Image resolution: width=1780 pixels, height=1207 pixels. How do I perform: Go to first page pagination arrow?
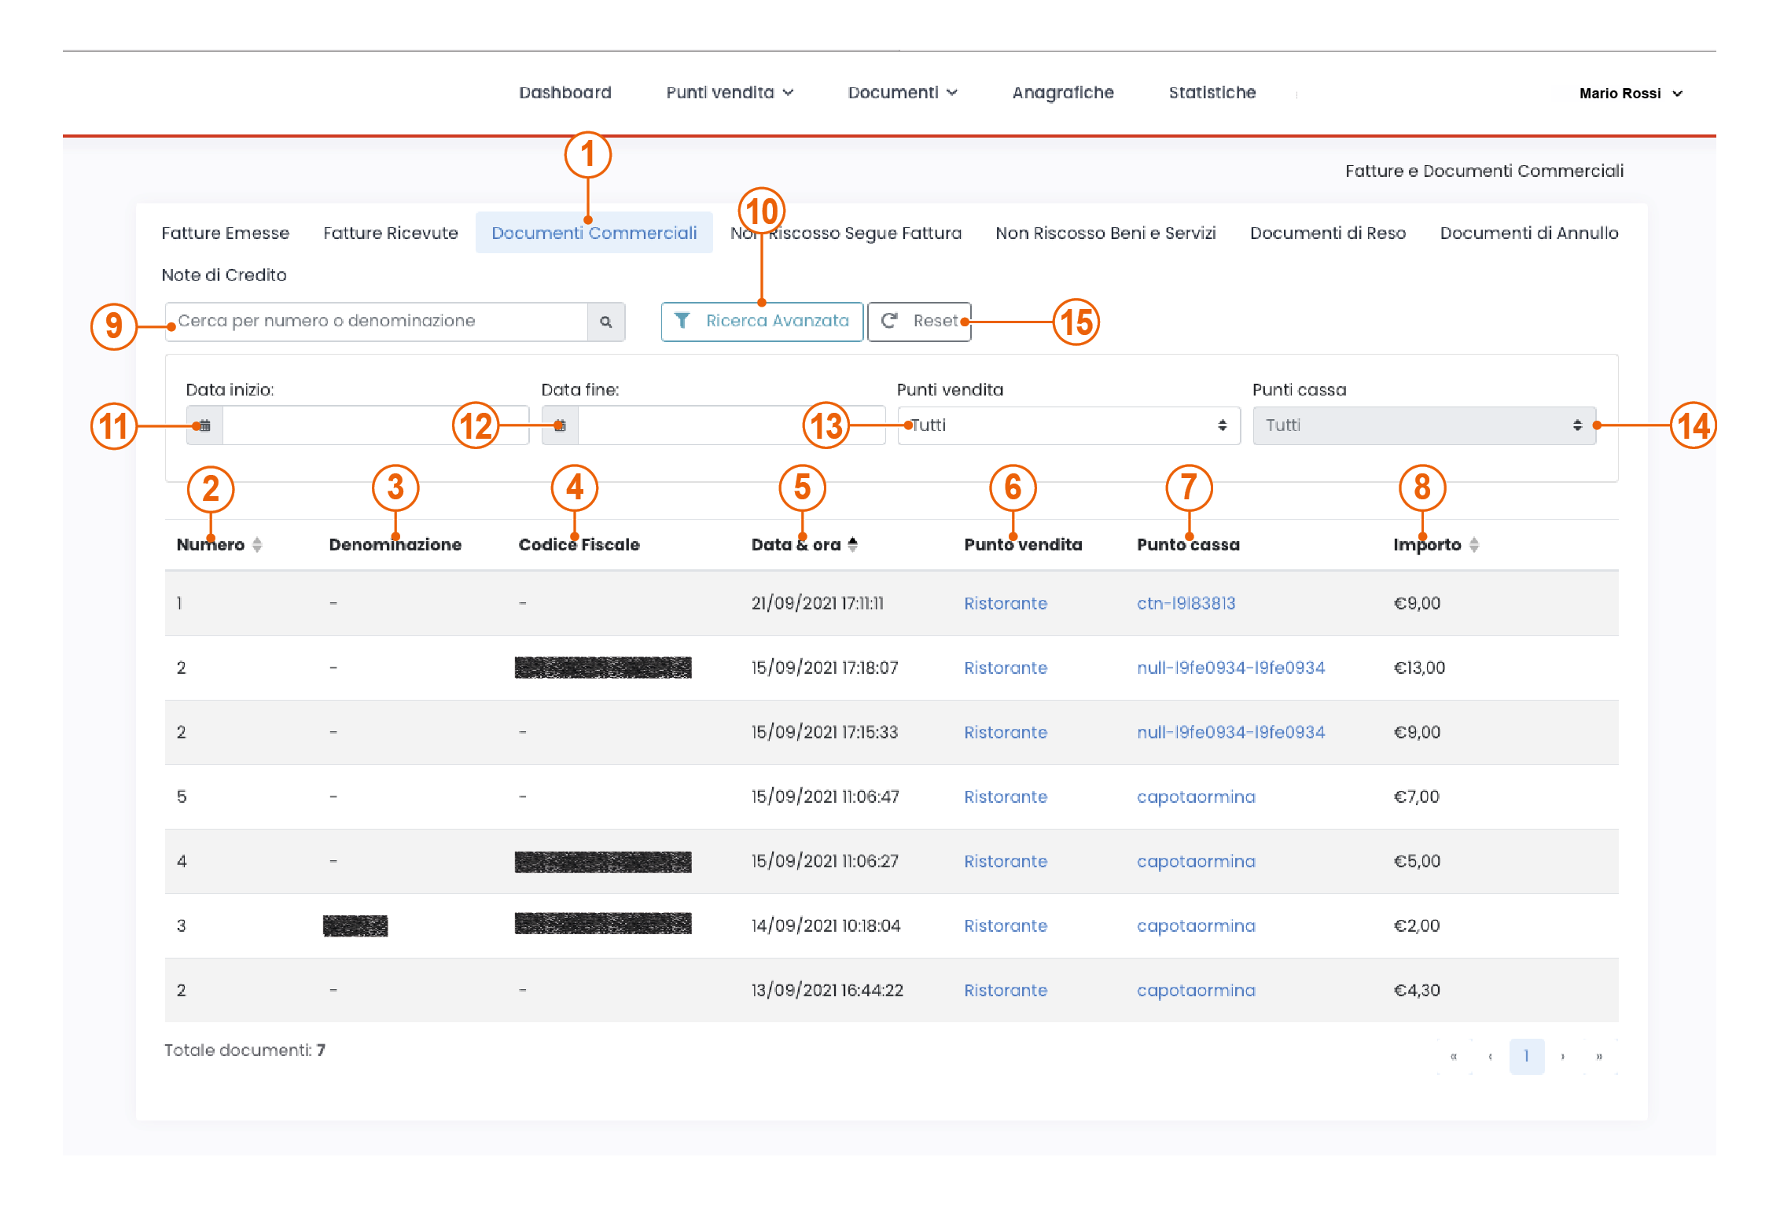[1454, 1057]
